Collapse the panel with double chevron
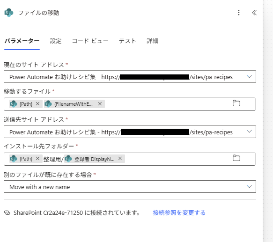Image resolution: width=273 pixels, height=242 pixels. point(254,13)
